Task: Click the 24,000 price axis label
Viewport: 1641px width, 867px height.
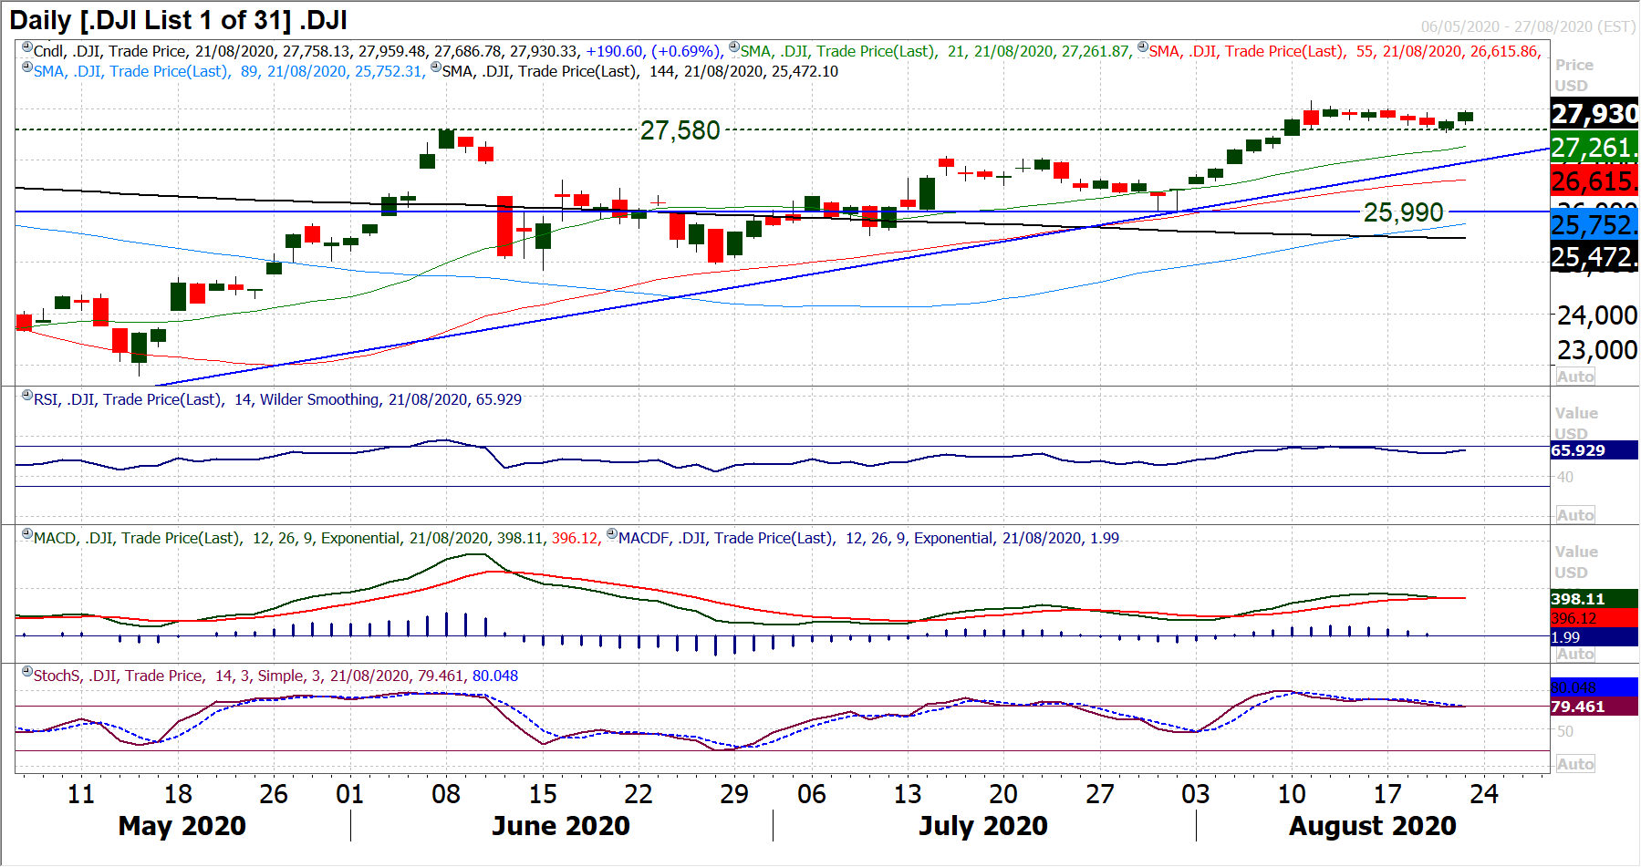Action: (x=1597, y=315)
